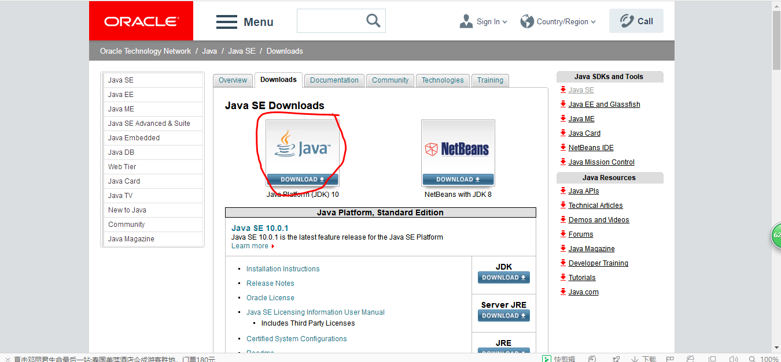Image resolution: width=781 pixels, height=362 pixels.
Task: Open Java Mission Control link
Action: tap(602, 162)
